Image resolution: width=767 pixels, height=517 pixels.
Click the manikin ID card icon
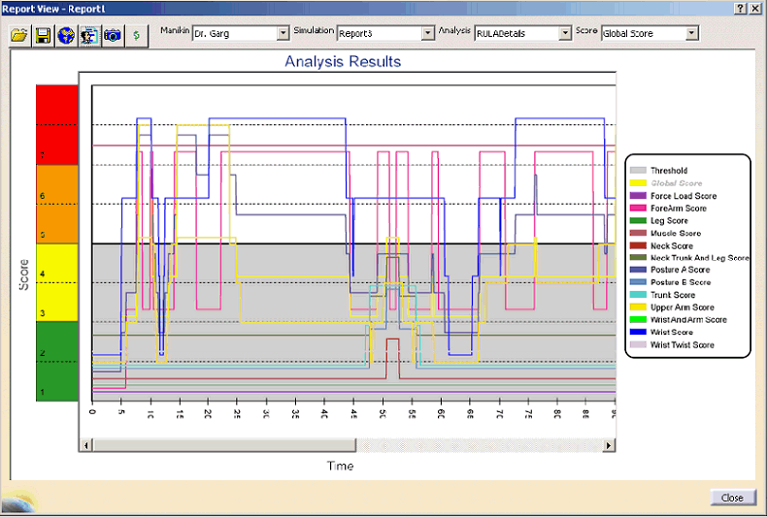89,35
